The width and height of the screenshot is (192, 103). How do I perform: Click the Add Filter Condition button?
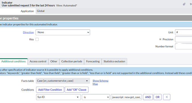pos(50,90)
